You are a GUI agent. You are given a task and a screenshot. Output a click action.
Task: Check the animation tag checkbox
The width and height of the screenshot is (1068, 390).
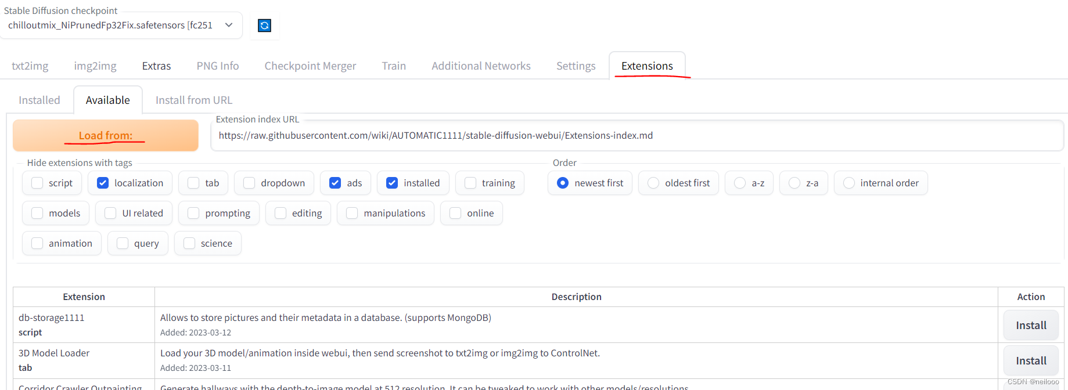pos(37,244)
